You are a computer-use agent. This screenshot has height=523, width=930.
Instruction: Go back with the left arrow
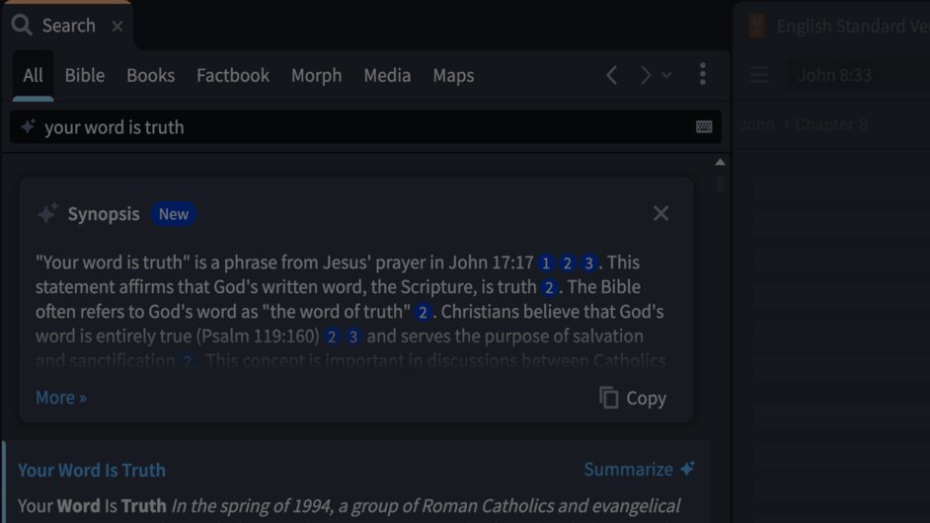click(612, 75)
